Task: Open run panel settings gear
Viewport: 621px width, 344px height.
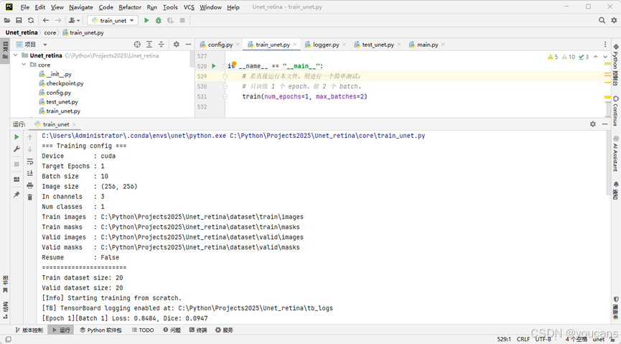Action: pyautogui.click(x=593, y=124)
